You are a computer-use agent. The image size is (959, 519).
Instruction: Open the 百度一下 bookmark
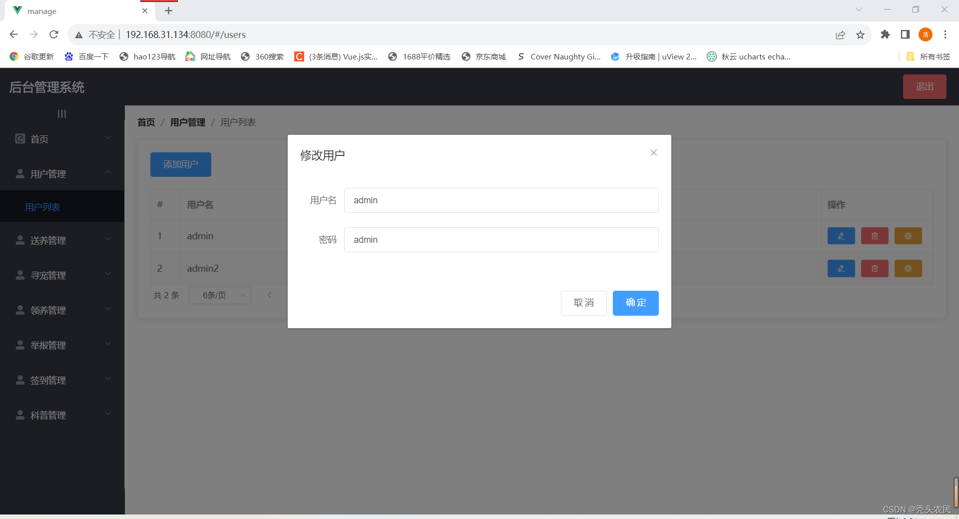(86, 56)
